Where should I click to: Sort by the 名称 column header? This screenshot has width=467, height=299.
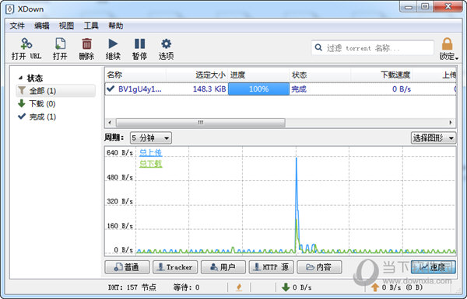(x=135, y=75)
